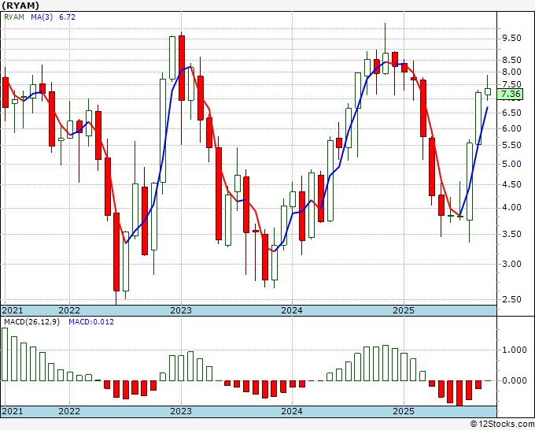Click the tallest MACD histogram bar at 2021

5,354
